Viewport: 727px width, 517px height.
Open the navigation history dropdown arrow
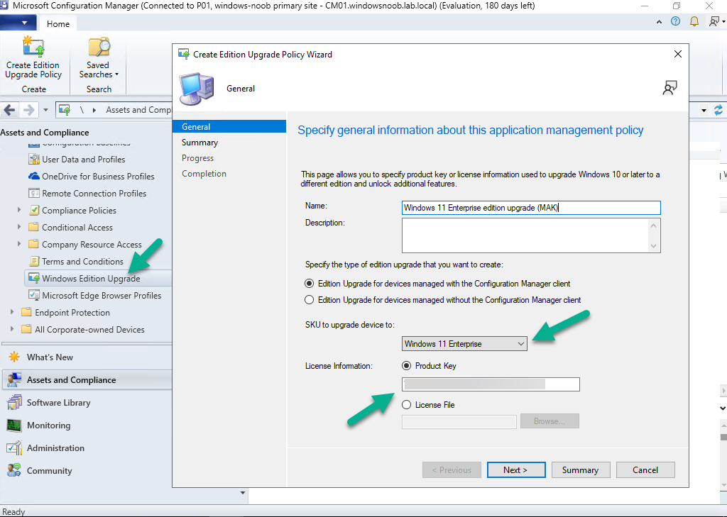tap(45, 110)
